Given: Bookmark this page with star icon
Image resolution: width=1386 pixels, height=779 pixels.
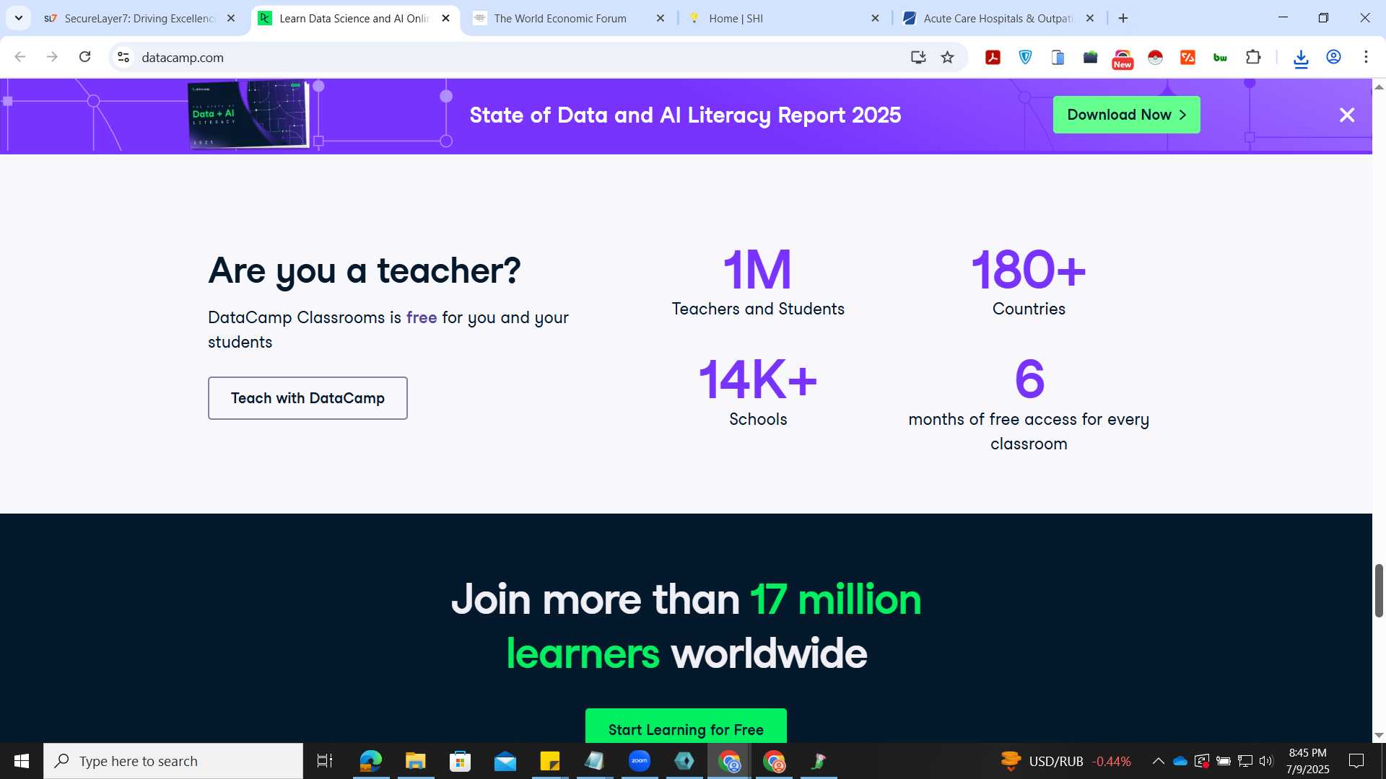Looking at the screenshot, I should (x=948, y=57).
